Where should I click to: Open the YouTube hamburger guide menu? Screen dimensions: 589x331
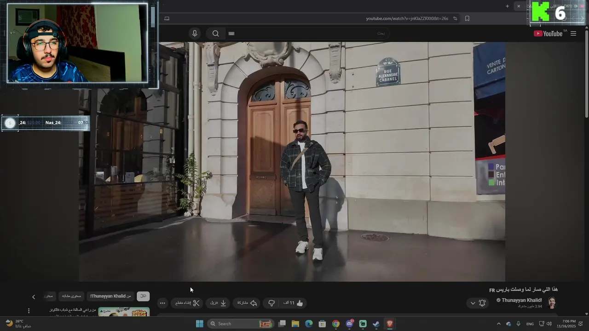point(573,34)
